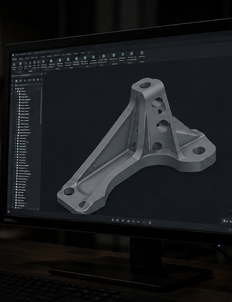Select the first highlighted tab icon atop tree panel
The width and height of the screenshot is (232, 302).
pos(16,81)
